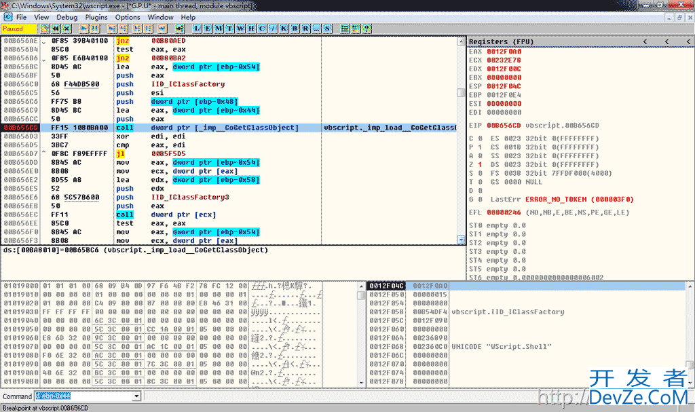
Task: Open the File menu
Action: (x=21, y=17)
